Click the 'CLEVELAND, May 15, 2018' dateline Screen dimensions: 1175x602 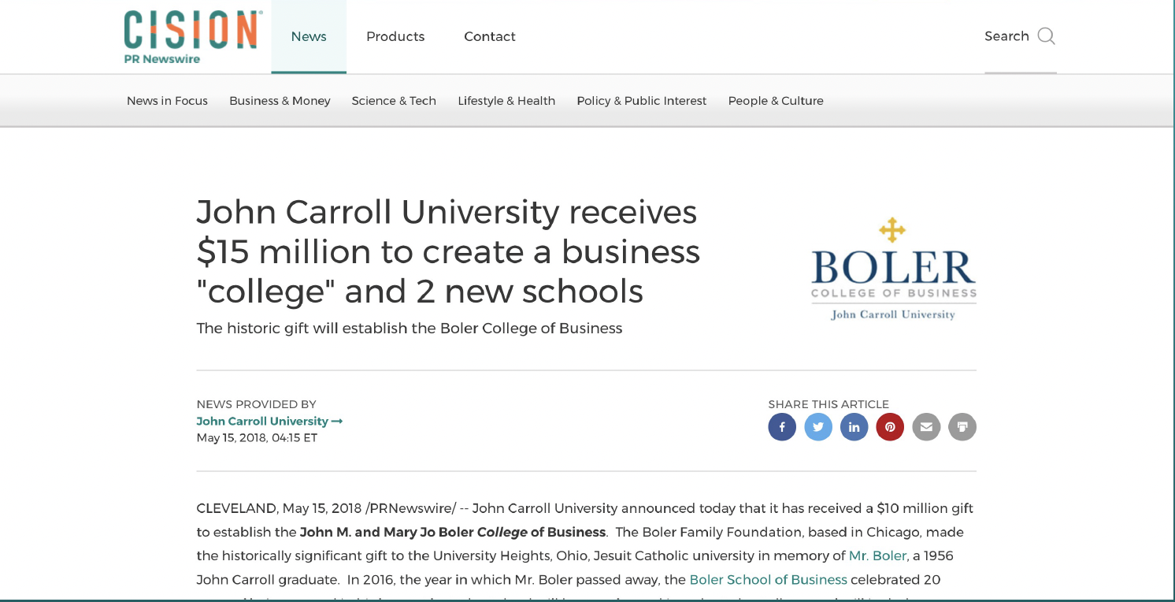tap(279, 508)
